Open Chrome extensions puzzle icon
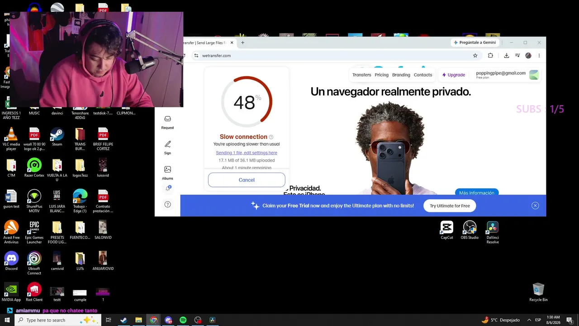The width and height of the screenshot is (579, 326). [x=490, y=56]
